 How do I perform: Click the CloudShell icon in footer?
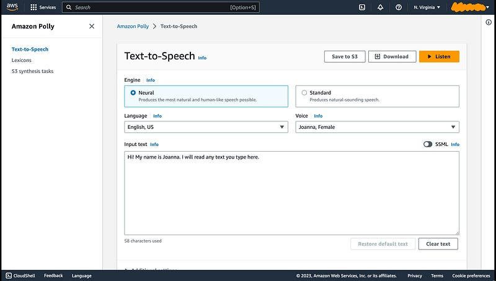9,275
